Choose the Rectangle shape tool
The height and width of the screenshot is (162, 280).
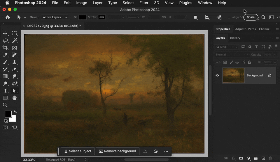point(5,98)
